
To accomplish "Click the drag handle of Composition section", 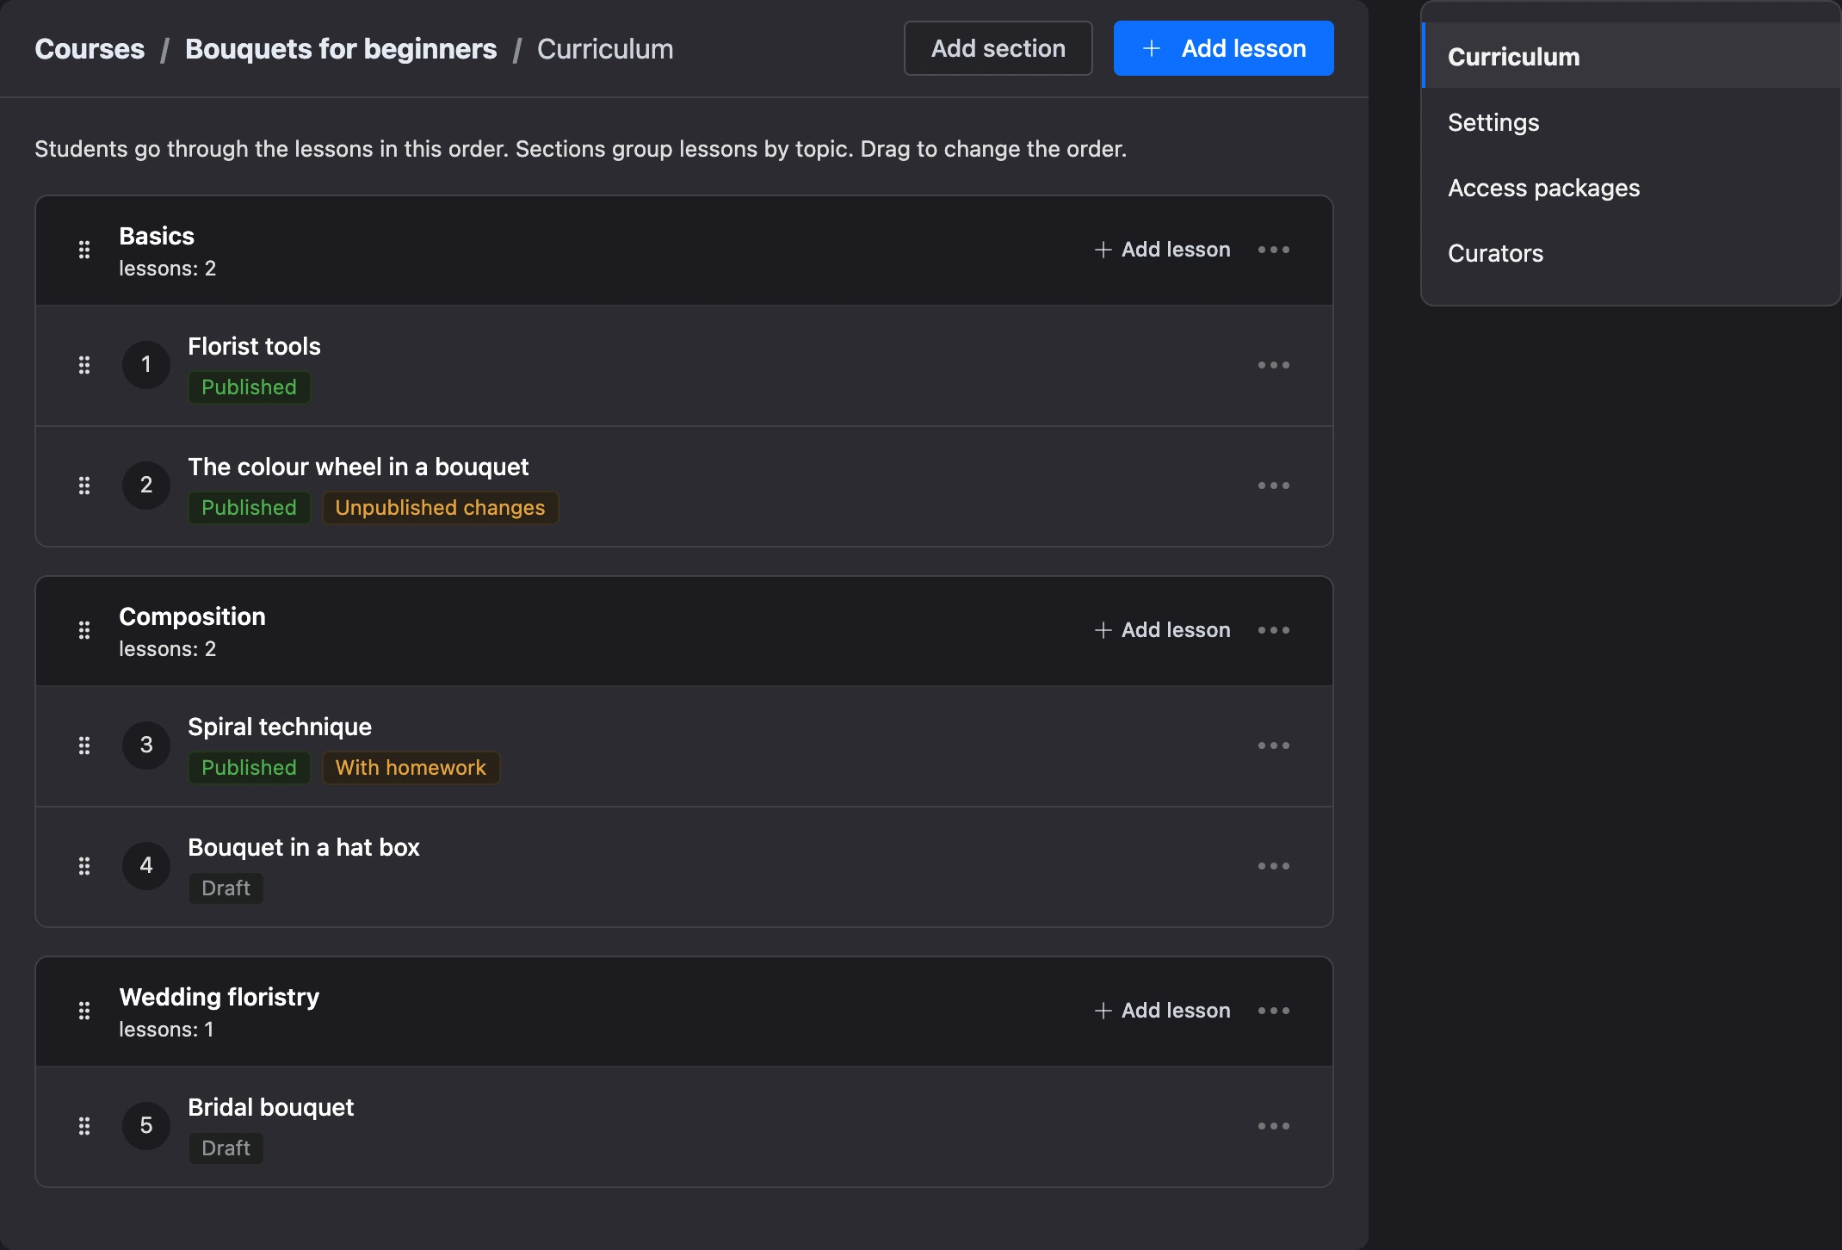I will click(84, 630).
